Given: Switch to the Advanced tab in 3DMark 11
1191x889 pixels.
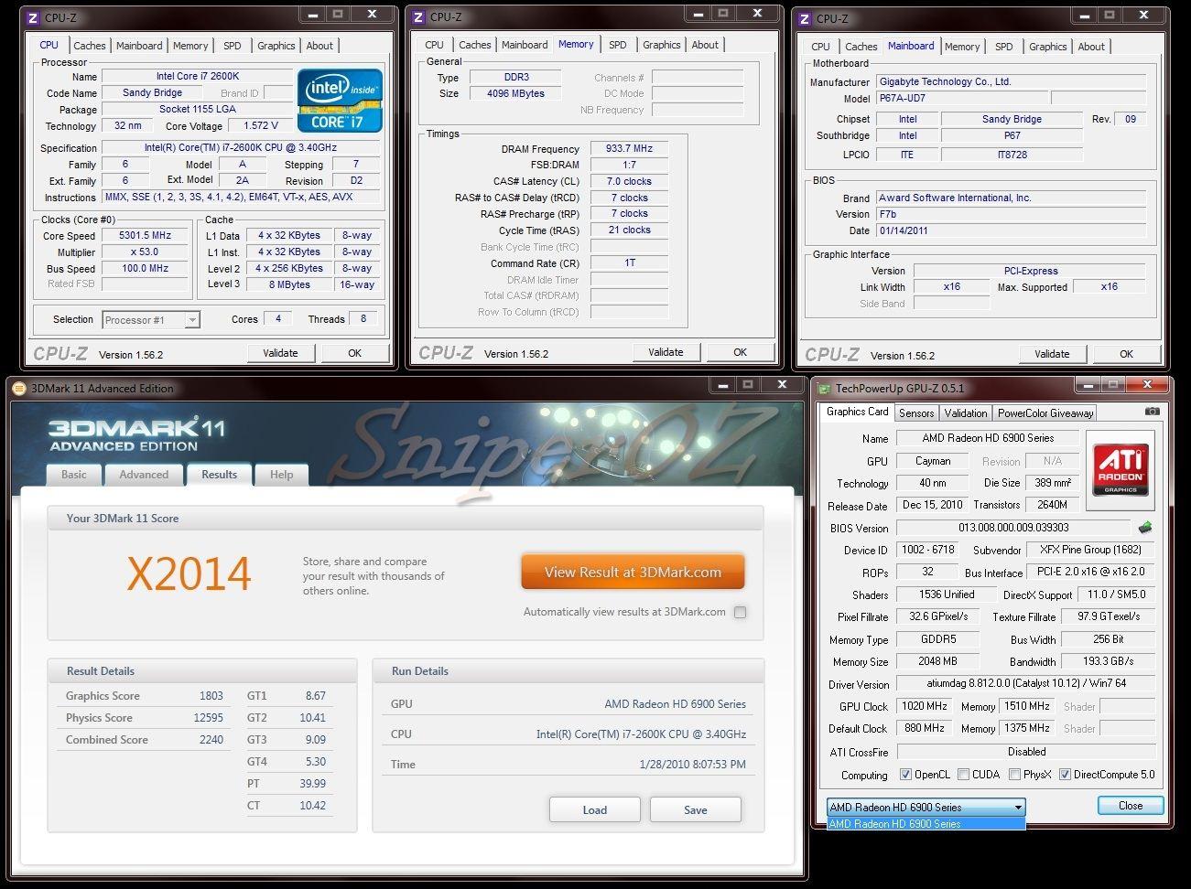Looking at the screenshot, I should [x=144, y=475].
